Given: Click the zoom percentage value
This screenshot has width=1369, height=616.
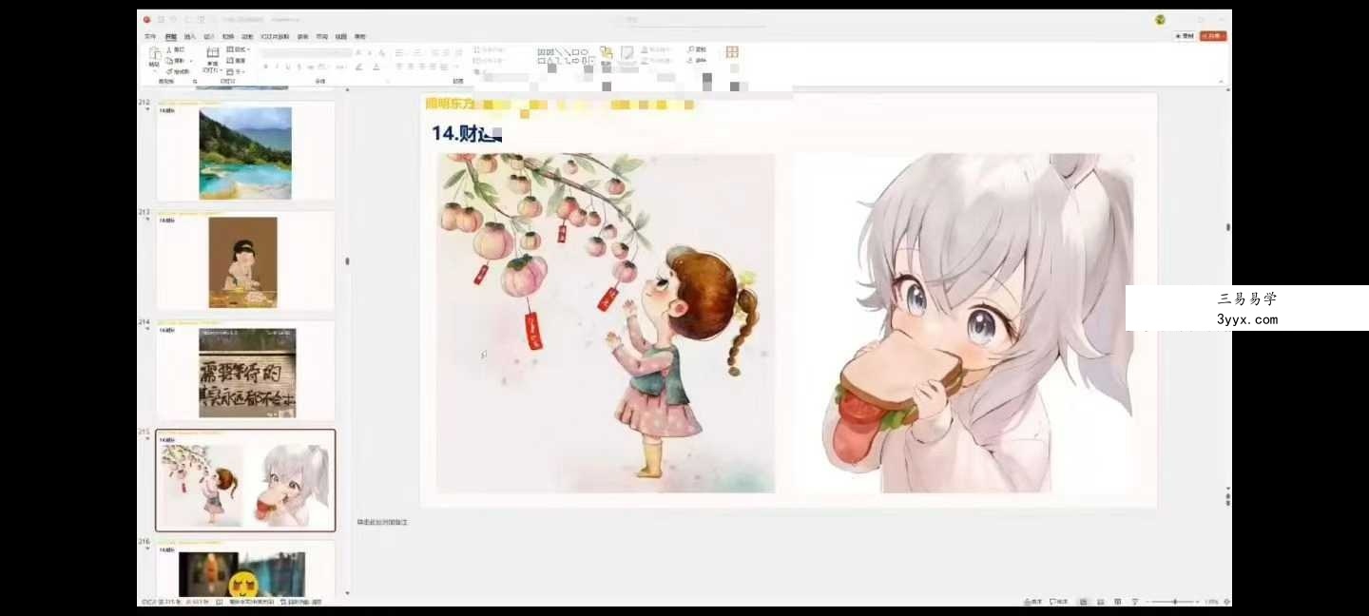Looking at the screenshot, I should [1211, 602].
